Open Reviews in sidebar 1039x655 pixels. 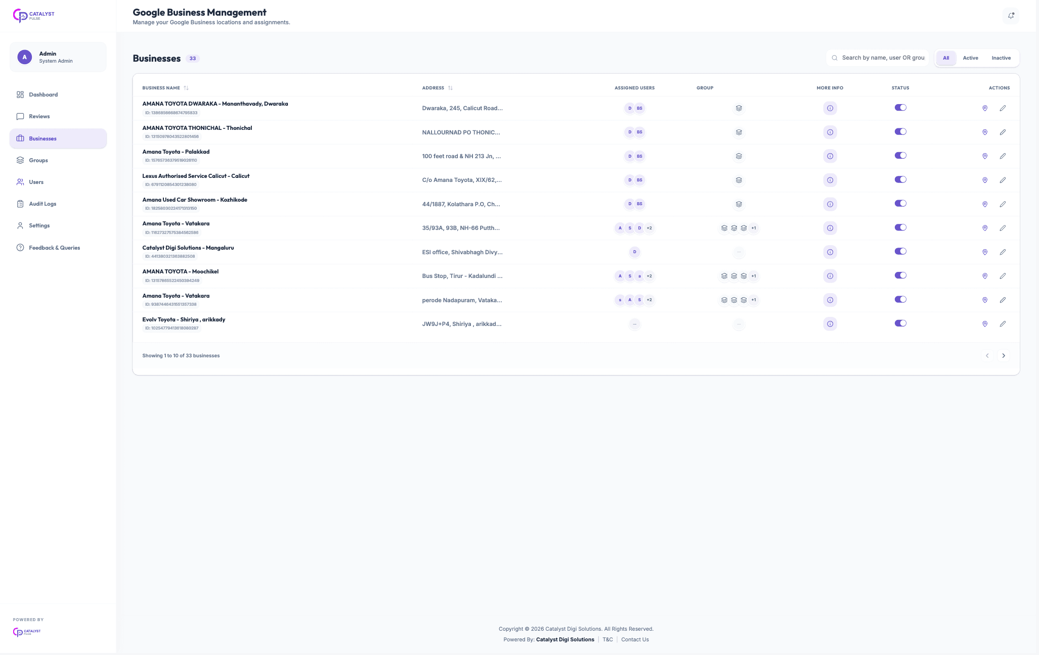pos(58,116)
